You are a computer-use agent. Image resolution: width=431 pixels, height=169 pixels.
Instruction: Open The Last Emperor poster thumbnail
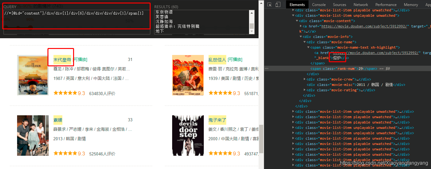pos(33,75)
